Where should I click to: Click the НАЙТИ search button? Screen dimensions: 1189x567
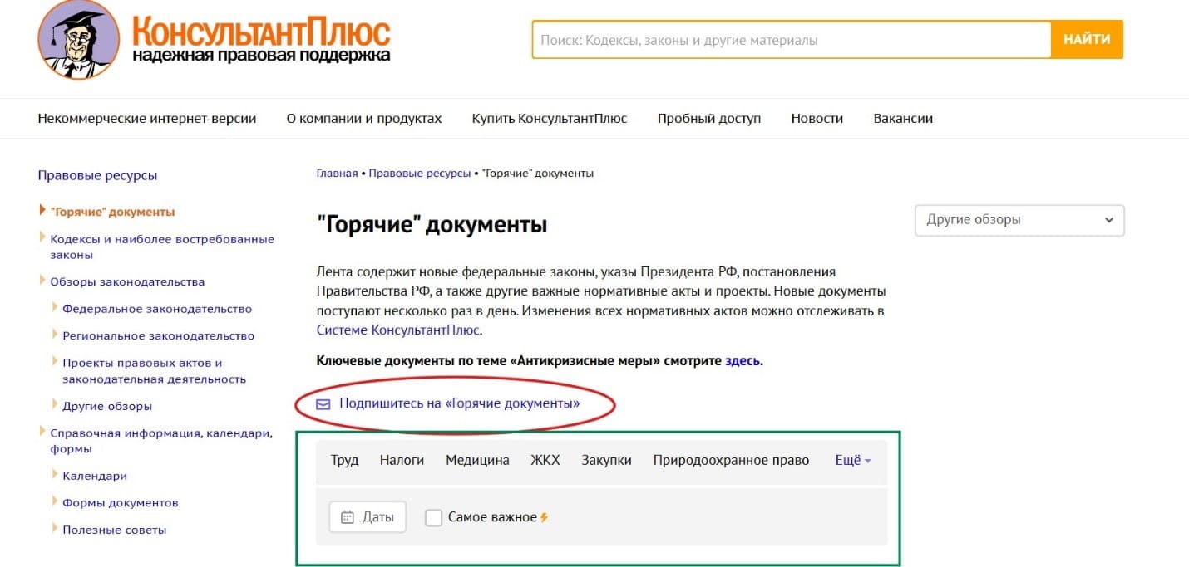(x=1087, y=39)
